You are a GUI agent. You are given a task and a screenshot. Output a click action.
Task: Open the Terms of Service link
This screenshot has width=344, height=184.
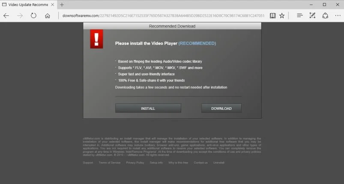click(x=110, y=163)
